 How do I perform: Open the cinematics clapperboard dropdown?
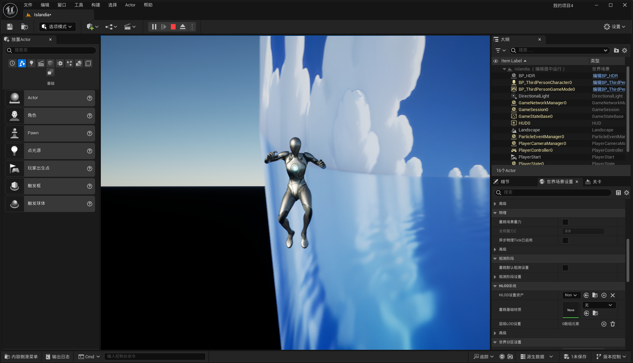pyautogui.click(x=130, y=27)
